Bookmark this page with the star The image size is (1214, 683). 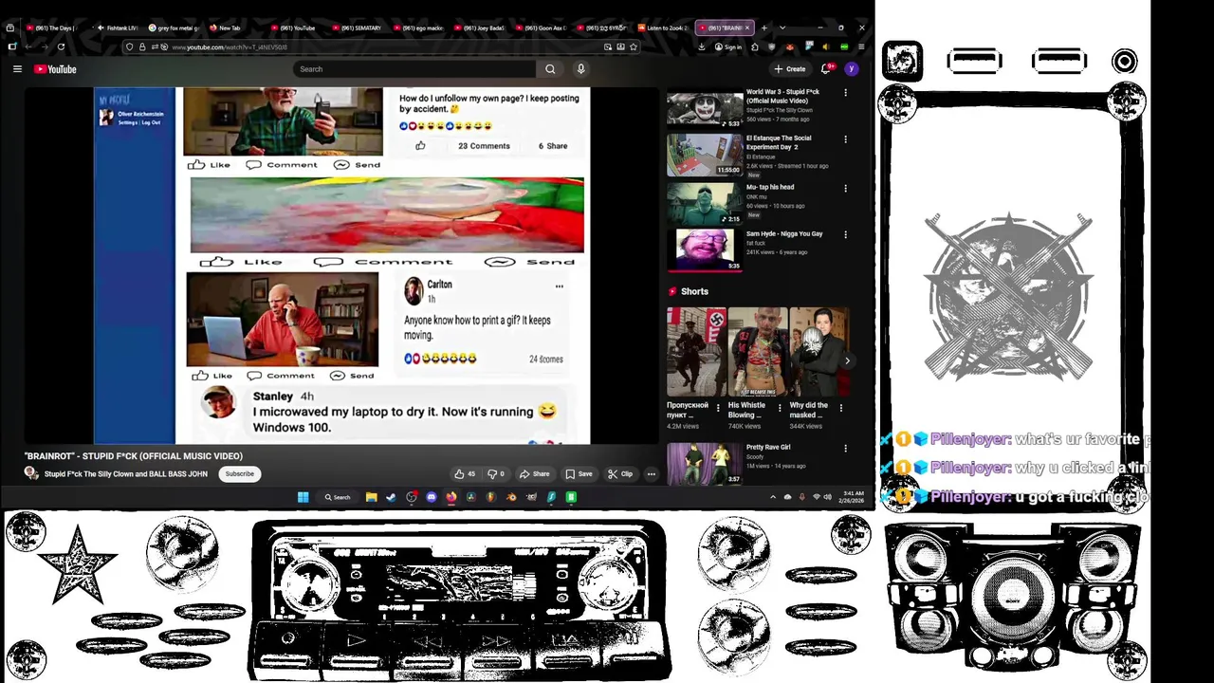[x=634, y=46]
